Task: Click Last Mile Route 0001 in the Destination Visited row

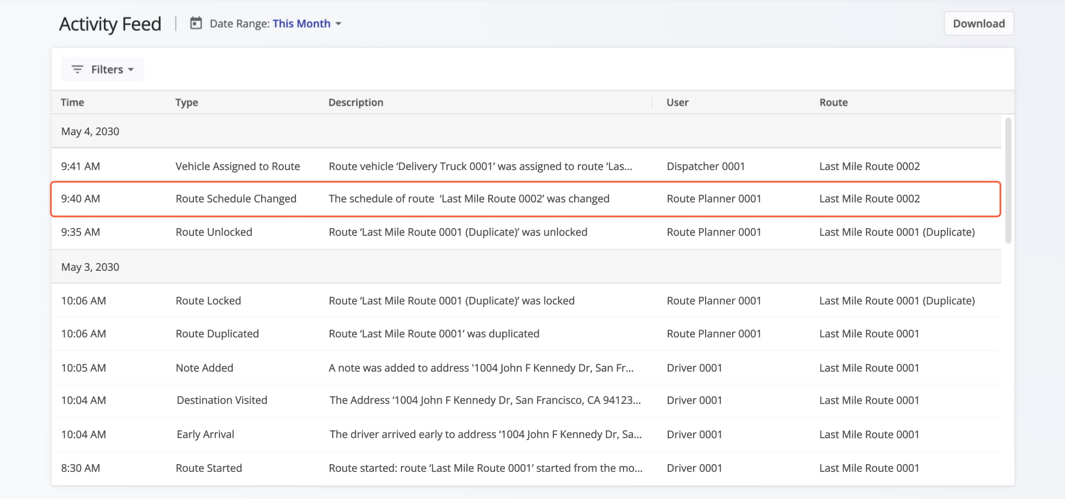Action: coord(869,400)
